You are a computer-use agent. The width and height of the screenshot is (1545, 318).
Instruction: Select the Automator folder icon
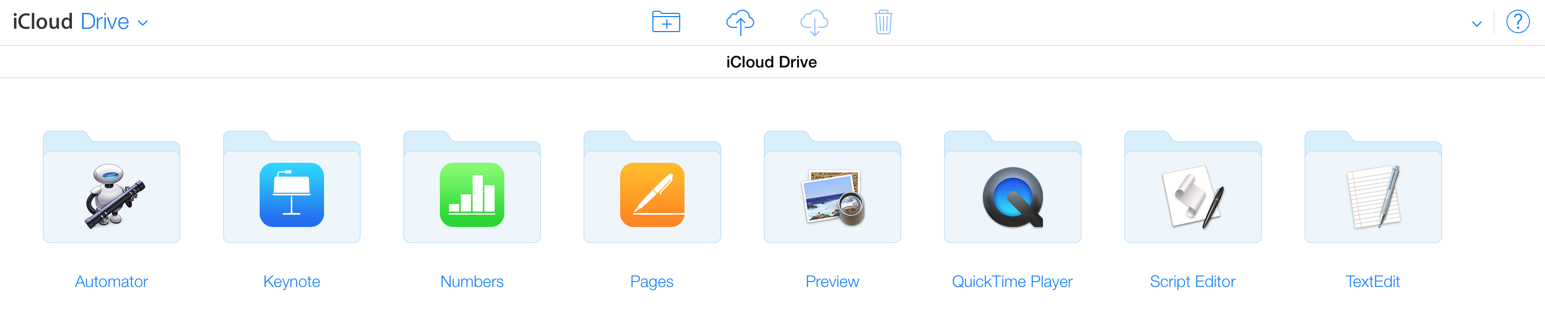(x=112, y=188)
